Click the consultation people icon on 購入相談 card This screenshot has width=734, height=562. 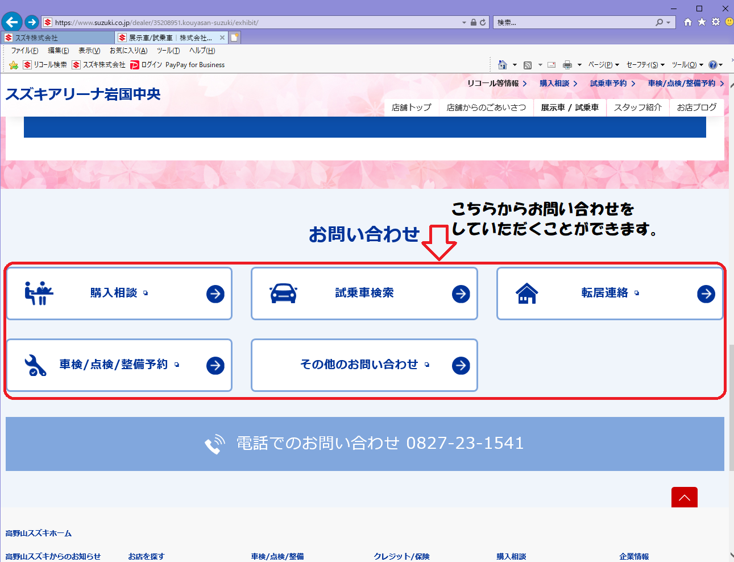(39, 293)
